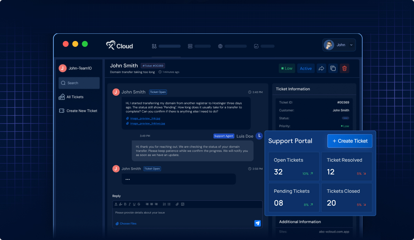Viewport: 414px width, 240px height.
Task: Apply strikethrough formatting to the reply text
Action: tap(139, 204)
